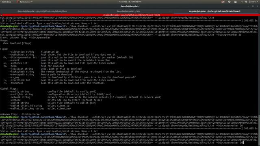Click the '--wallet_client_id string' line
This screenshot has height=146, width=260.
pyautogui.click(x=39, y=105)
